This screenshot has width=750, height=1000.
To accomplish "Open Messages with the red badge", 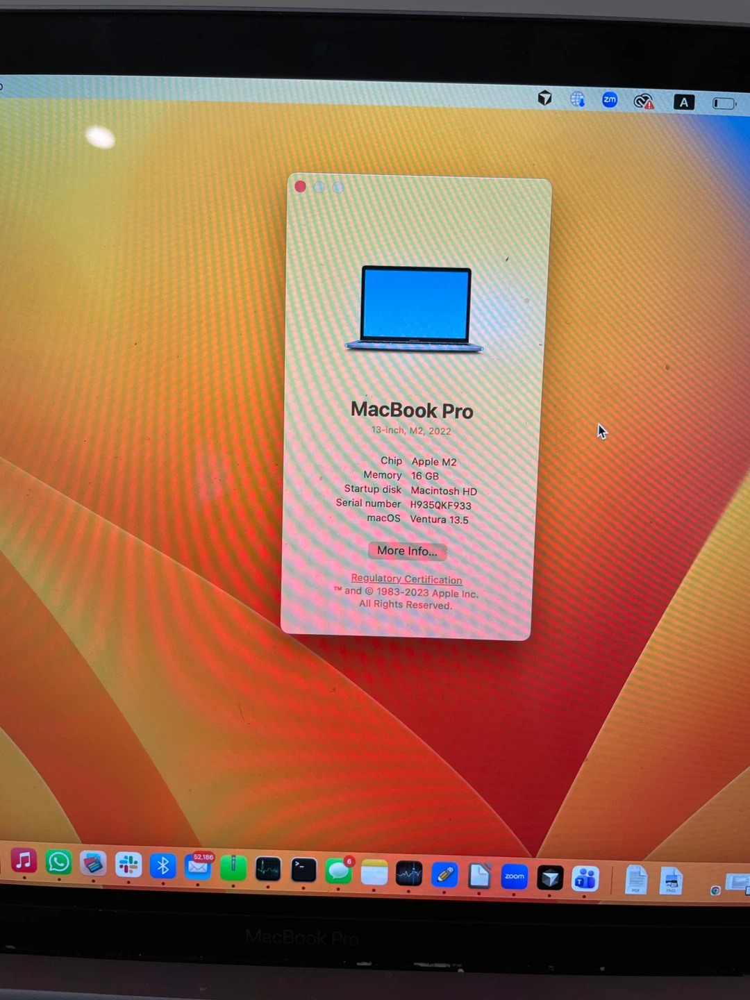I will (339, 871).
